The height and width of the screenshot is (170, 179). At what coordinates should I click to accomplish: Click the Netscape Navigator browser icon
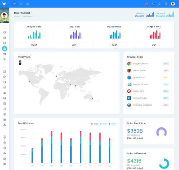pyautogui.click(x=129, y=105)
